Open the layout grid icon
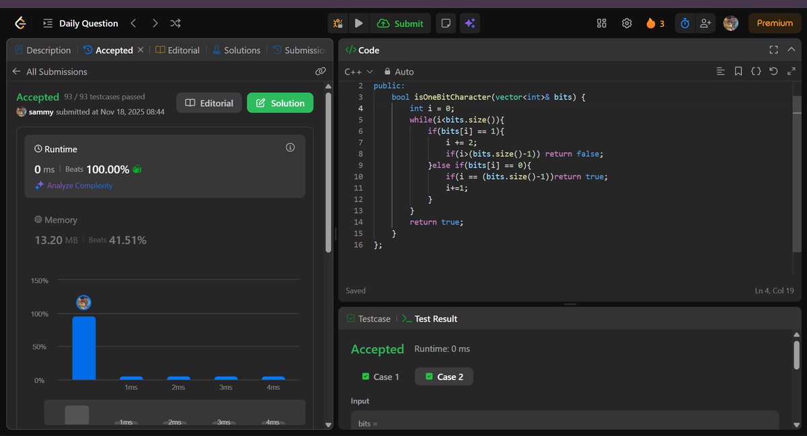 (602, 23)
